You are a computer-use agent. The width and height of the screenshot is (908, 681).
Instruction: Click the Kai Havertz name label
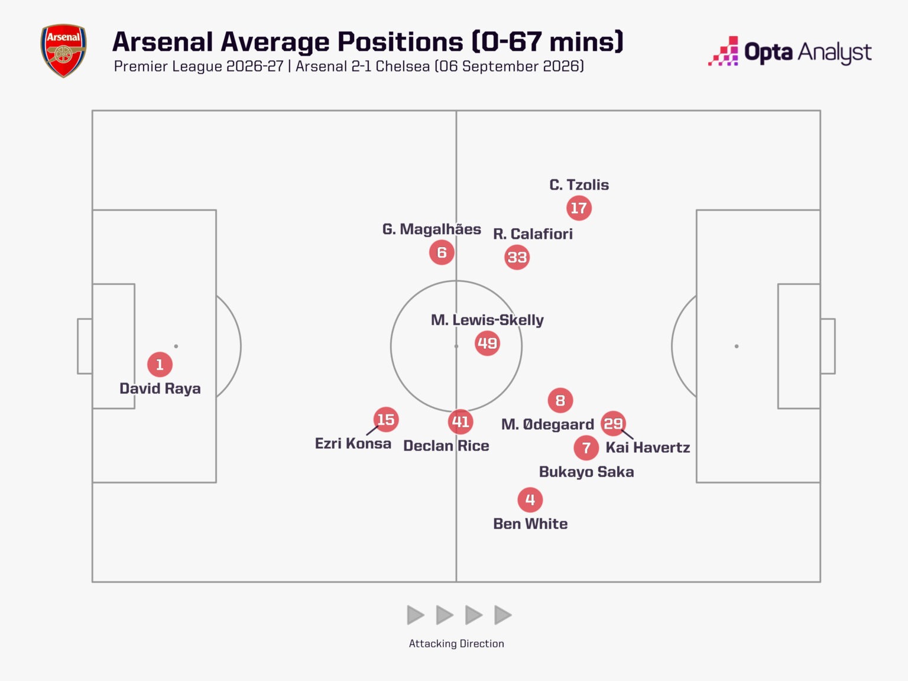click(648, 447)
